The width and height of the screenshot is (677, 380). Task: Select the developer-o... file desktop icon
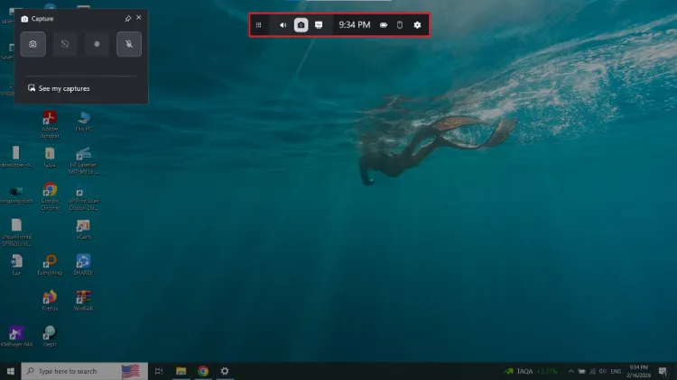click(x=16, y=157)
